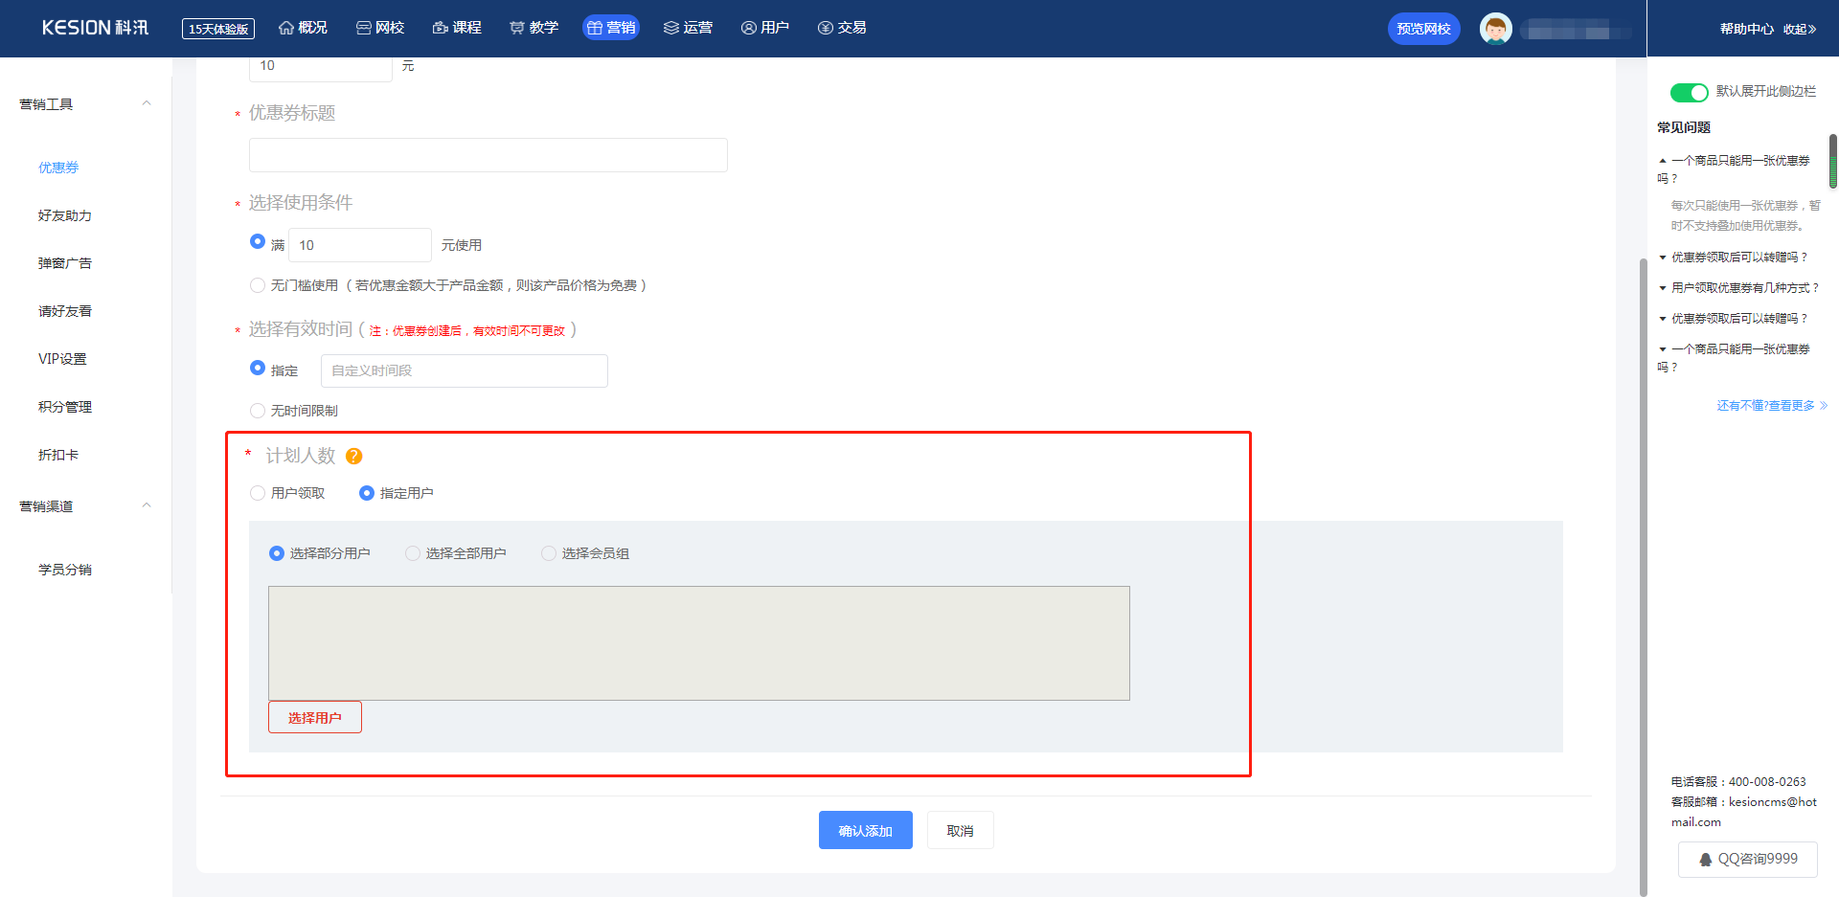Click the 优惠券标题 input field
This screenshot has height=897, width=1839.
(488, 155)
